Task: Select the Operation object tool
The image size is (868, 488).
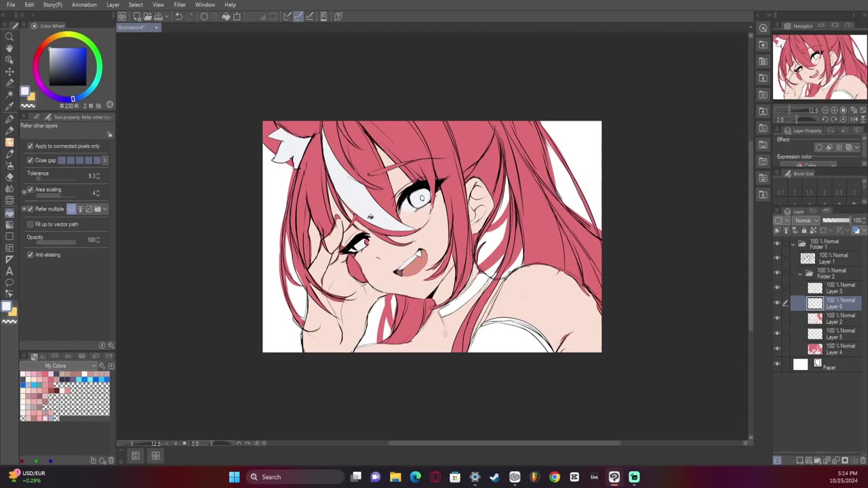Action: [x=9, y=60]
